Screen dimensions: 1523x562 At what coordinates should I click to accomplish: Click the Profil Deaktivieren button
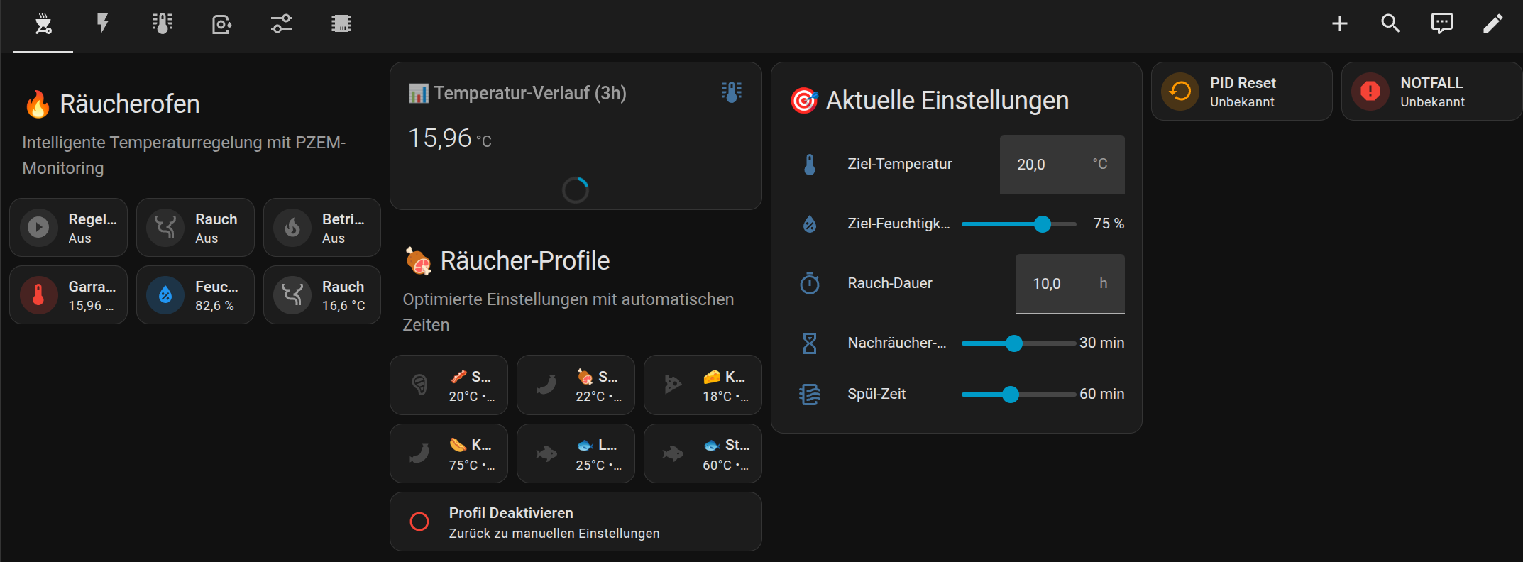[x=575, y=522]
